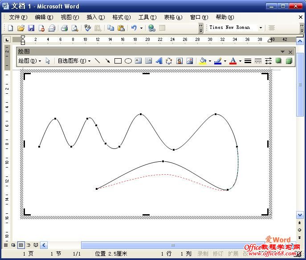The height and width of the screenshot is (260, 306).
Task: Expand Line Color dropdown arrow
Action: pyautogui.click(x=225, y=61)
